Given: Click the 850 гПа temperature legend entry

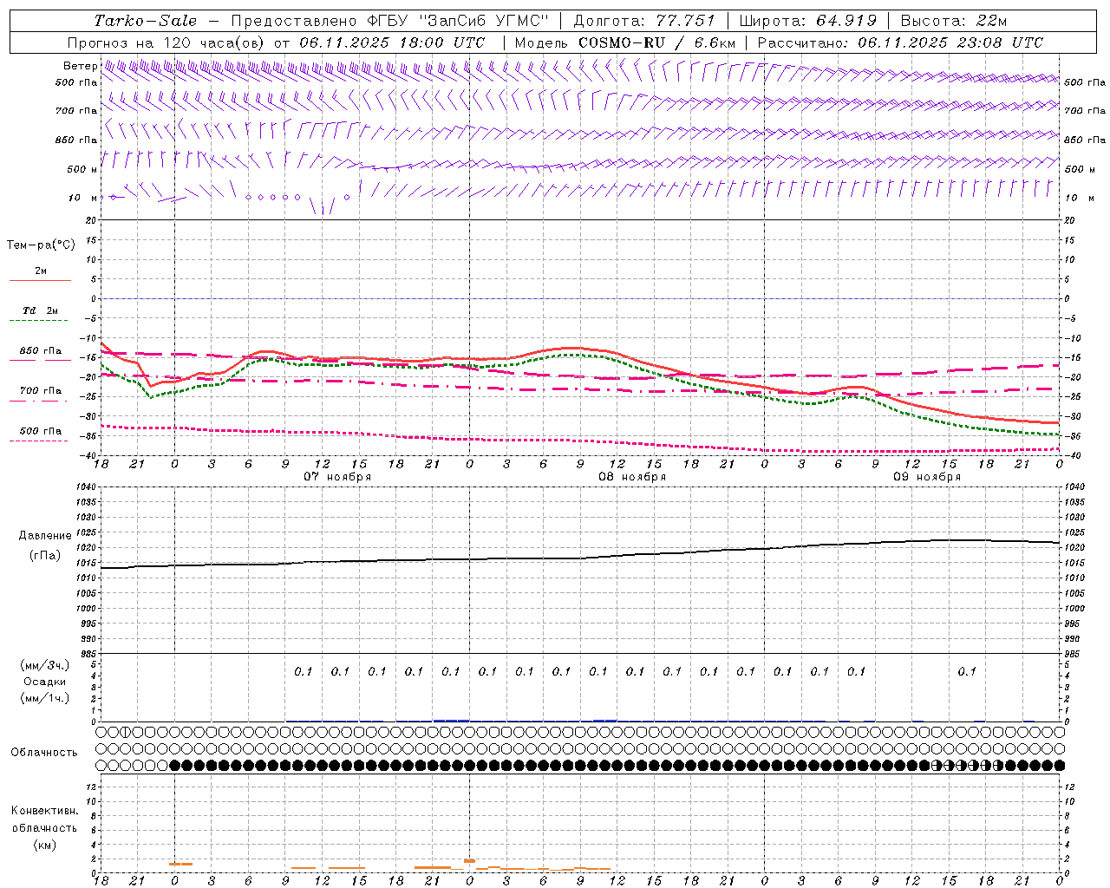Looking at the screenshot, I should click(x=41, y=351).
